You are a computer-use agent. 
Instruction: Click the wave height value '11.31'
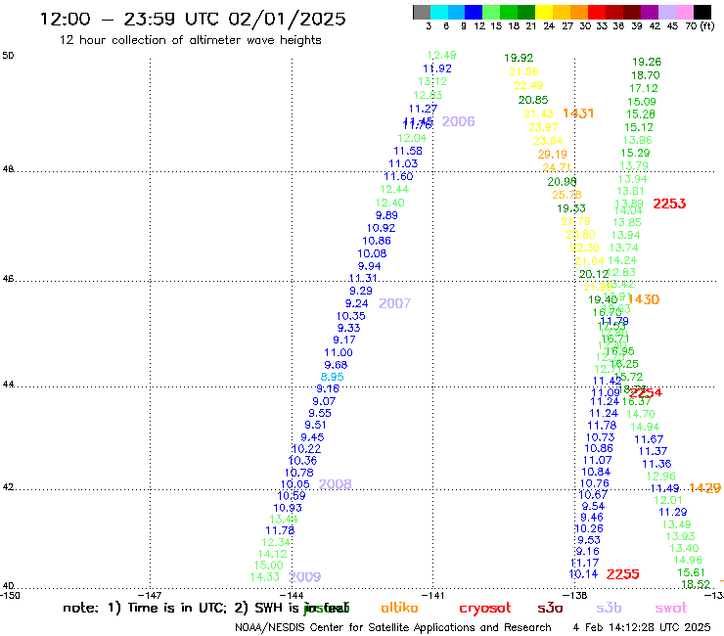pos(363,278)
